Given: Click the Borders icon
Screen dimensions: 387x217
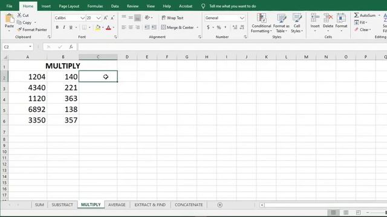Looking at the screenshot, I should 85,27.
